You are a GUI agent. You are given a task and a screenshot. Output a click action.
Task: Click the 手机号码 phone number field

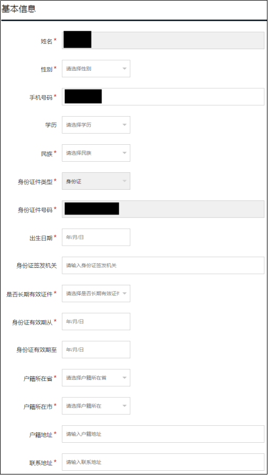click(x=163, y=97)
